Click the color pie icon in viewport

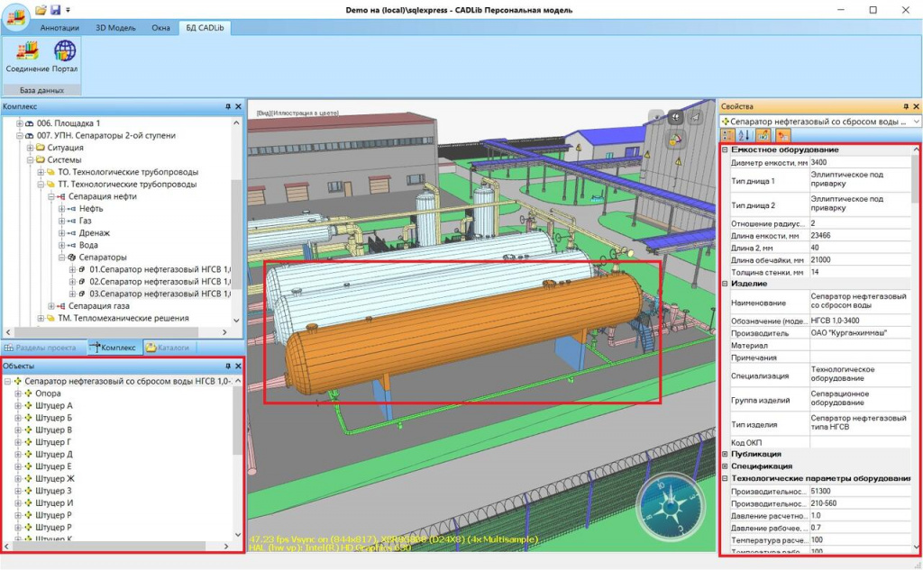tap(676, 140)
